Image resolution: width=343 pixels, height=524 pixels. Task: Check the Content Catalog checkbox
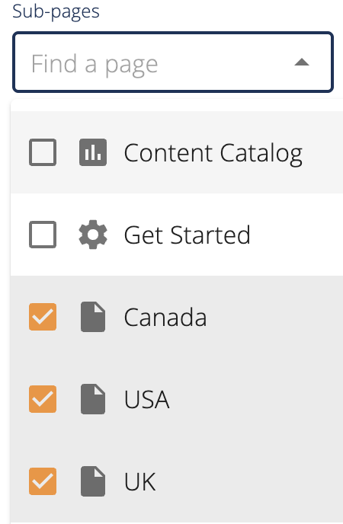[x=43, y=152]
